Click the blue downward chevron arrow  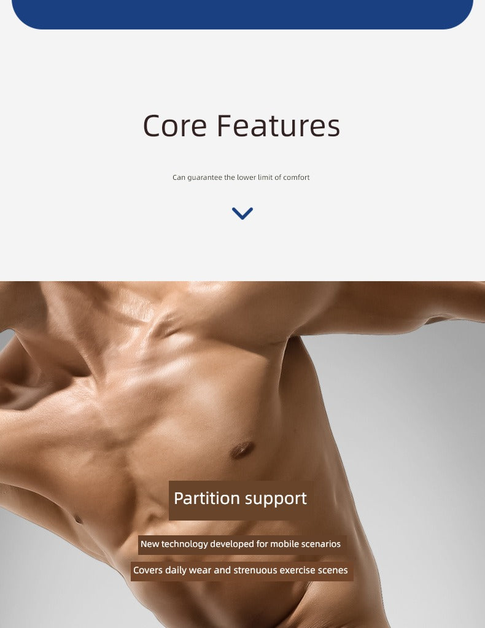(243, 213)
